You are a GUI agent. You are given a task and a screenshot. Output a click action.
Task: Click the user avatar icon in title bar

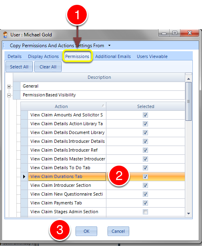pyautogui.click(x=5, y=35)
